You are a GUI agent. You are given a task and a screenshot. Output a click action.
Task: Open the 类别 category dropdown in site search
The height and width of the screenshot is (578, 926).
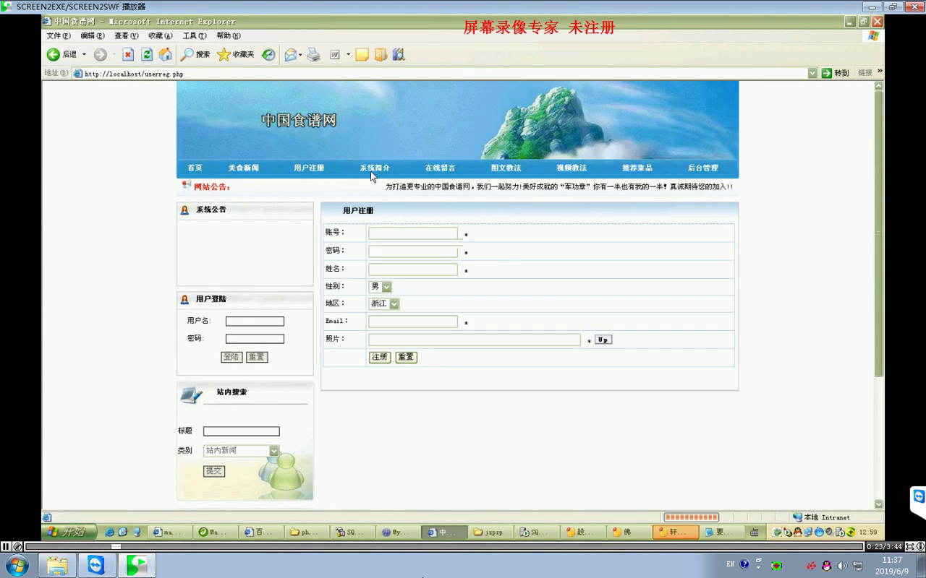(273, 451)
